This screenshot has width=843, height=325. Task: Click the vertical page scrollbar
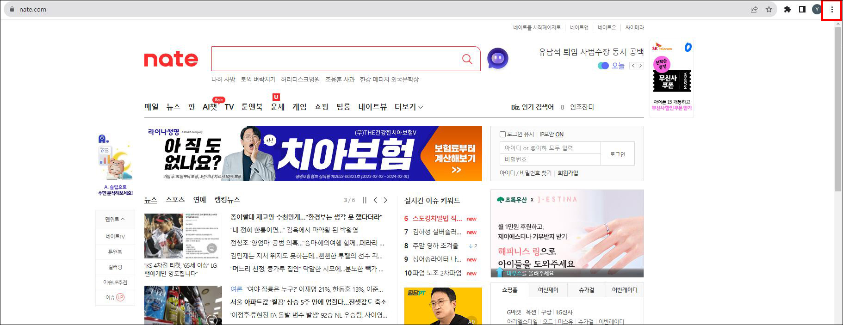[838, 110]
